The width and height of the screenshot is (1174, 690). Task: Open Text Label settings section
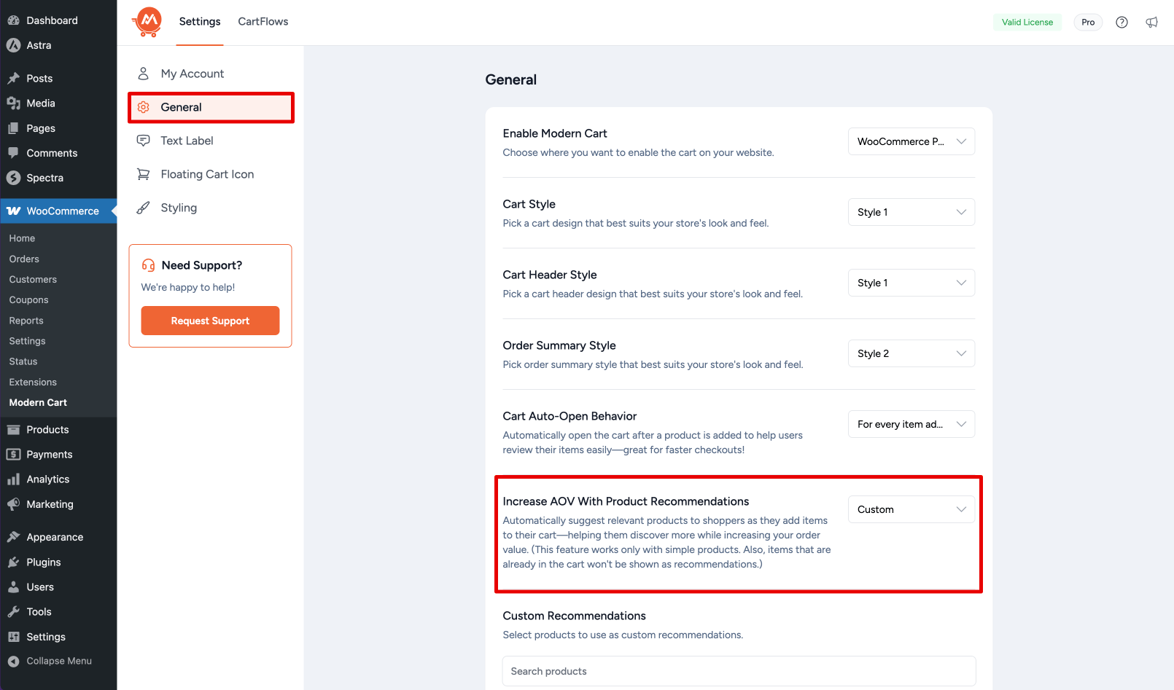click(x=211, y=141)
